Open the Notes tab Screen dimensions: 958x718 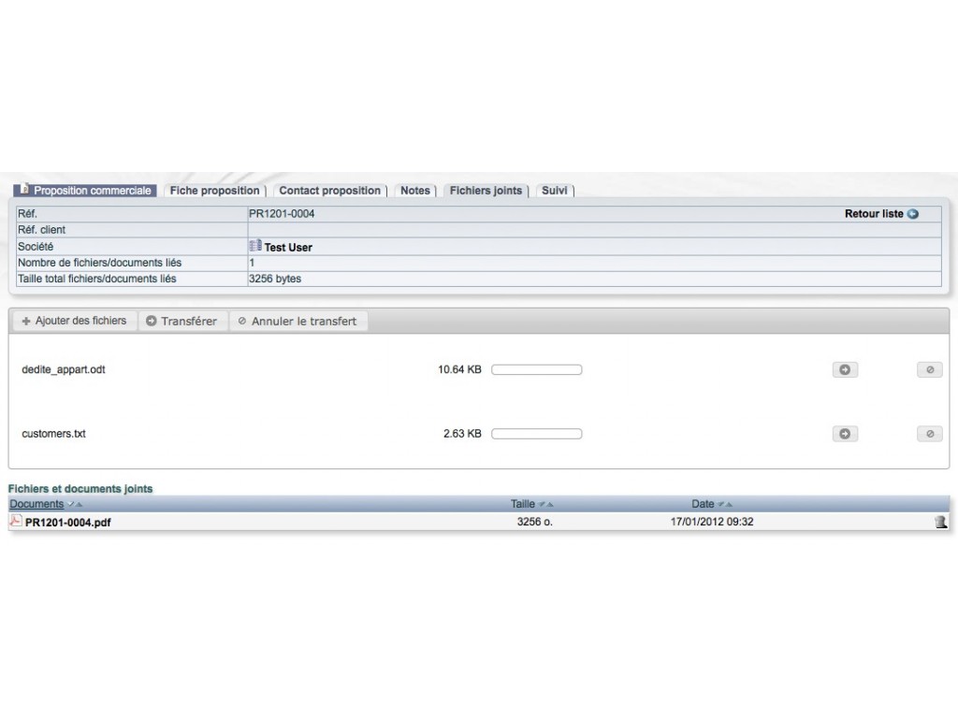click(x=415, y=191)
